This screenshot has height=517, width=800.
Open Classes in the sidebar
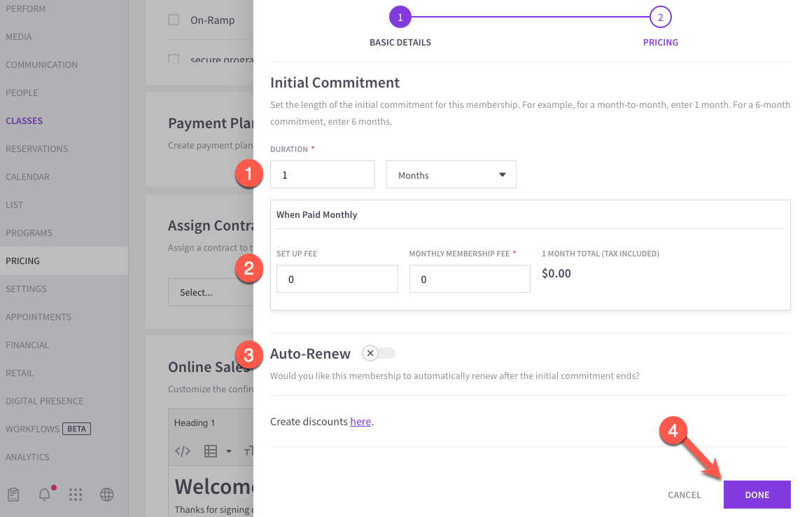click(24, 121)
